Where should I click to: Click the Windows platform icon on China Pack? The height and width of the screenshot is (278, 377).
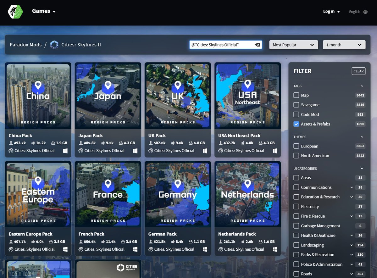point(65,151)
